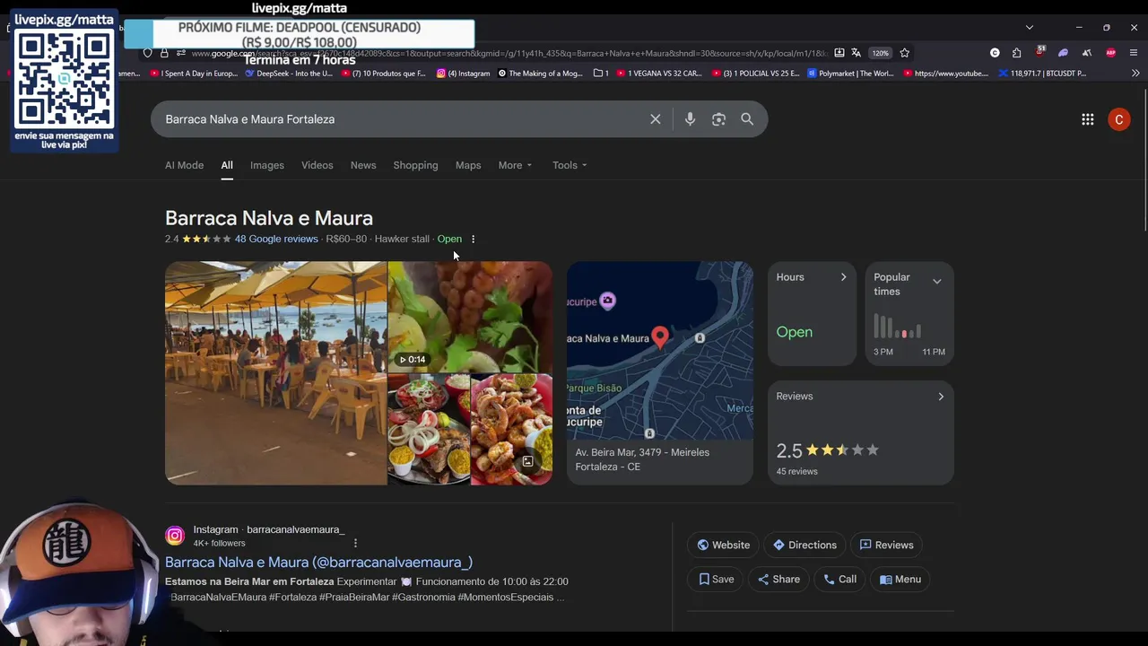The width and height of the screenshot is (1148, 646).
Task: Call the business
Action: [x=839, y=580]
